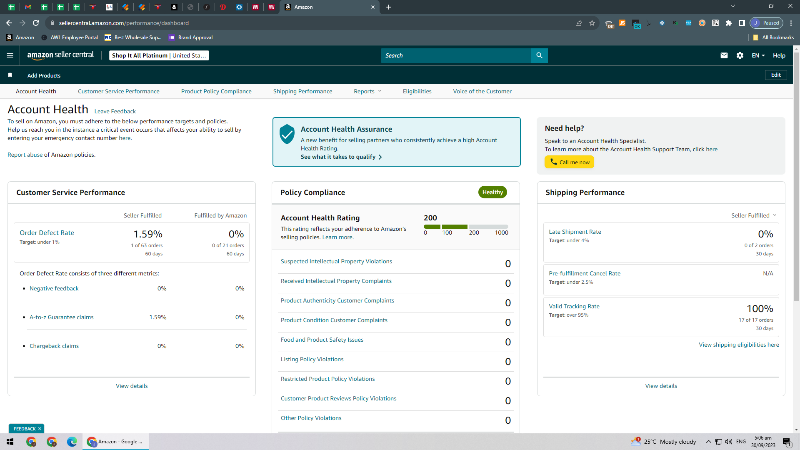Open Suspected Intellectual Property Violations link
800x450 pixels.
336,261
